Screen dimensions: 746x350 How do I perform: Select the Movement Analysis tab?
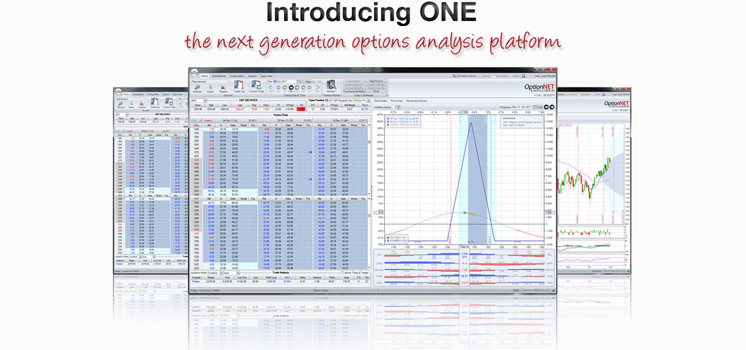[x=417, y=101]
